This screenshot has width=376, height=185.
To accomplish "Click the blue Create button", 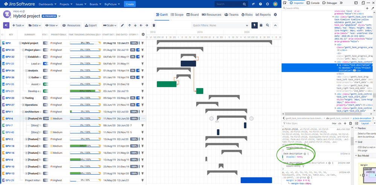I will 130,4.
